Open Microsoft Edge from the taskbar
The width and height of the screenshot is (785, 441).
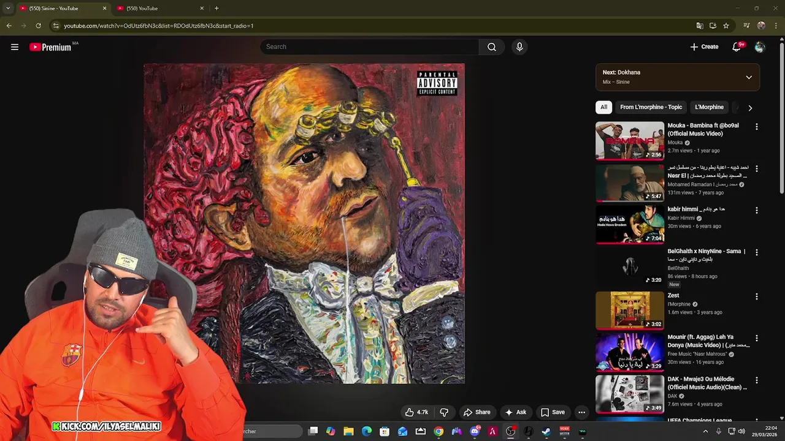pos(367,431)
